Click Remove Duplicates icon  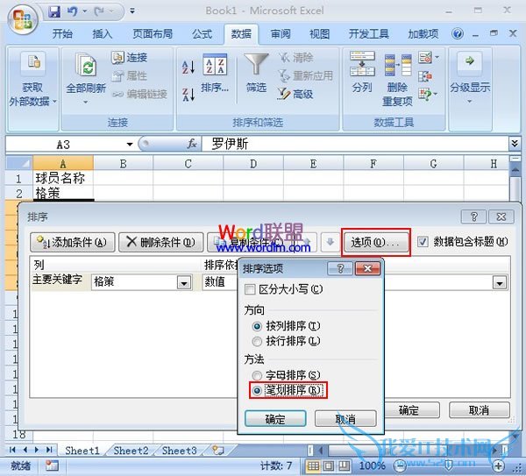398,65
